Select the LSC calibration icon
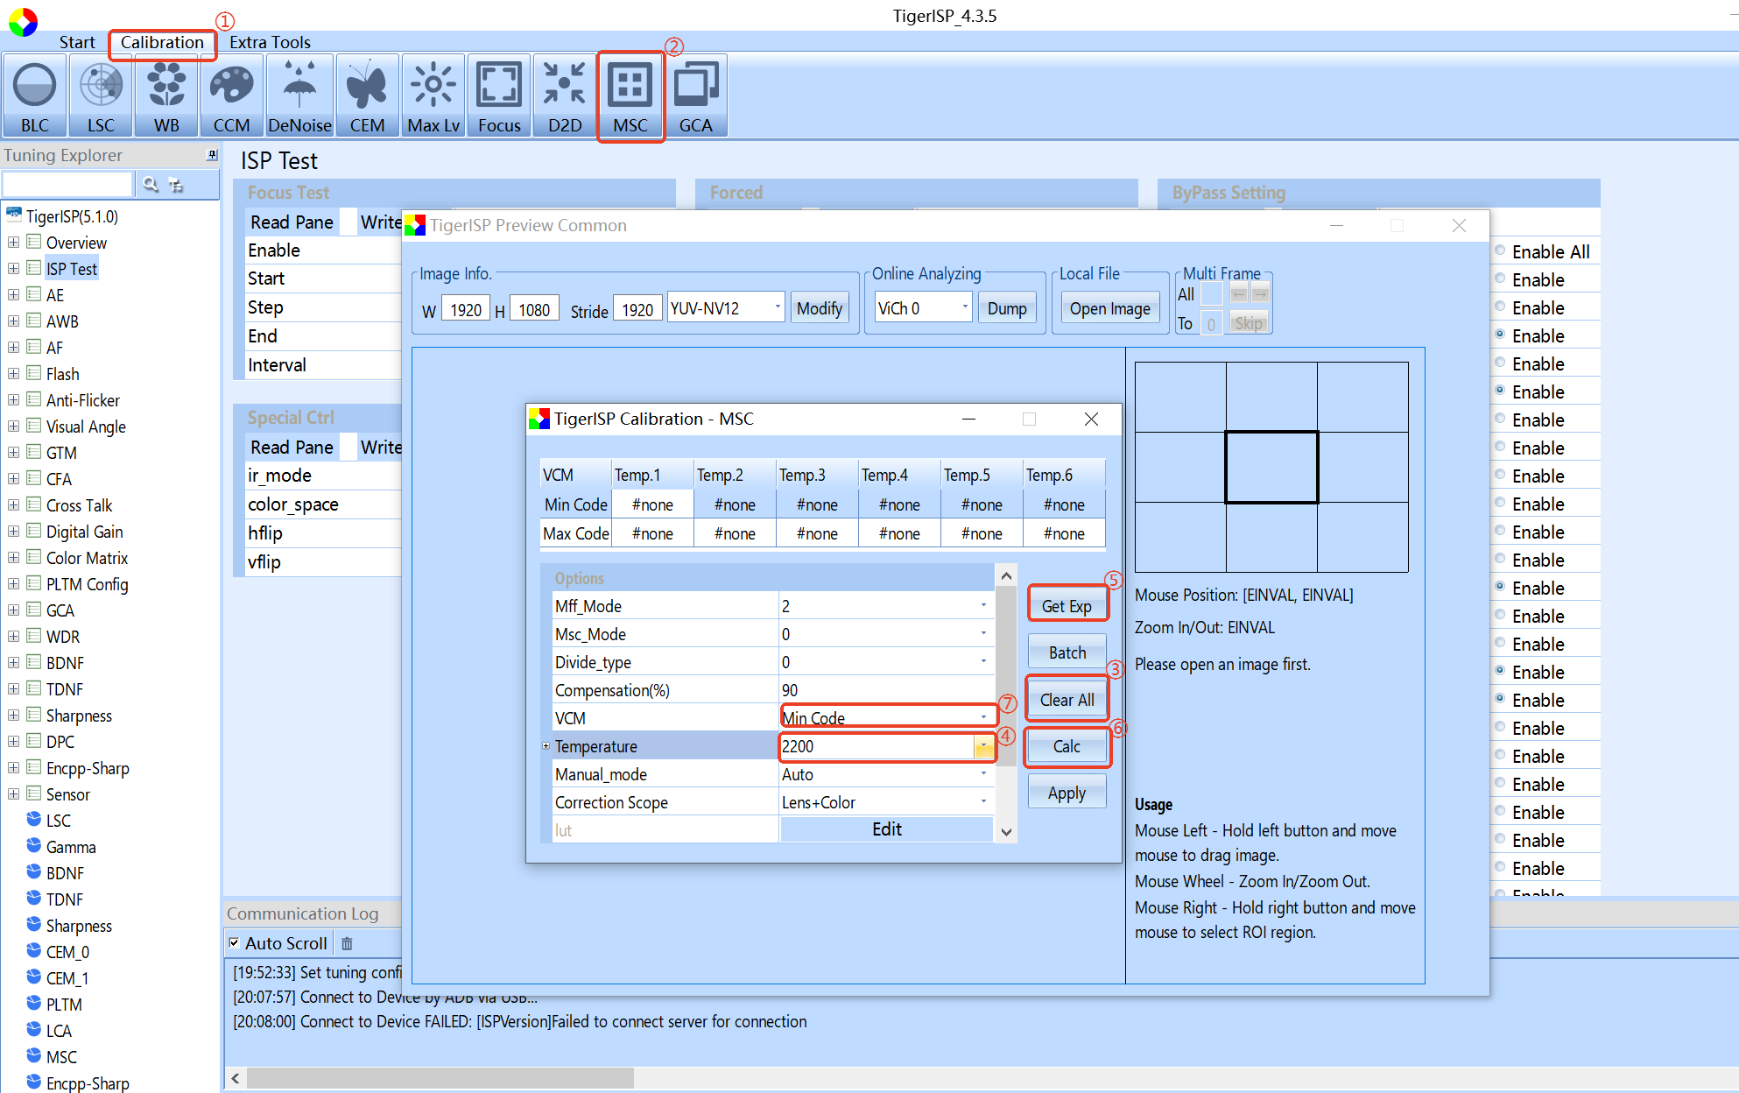The width and height of the screenshot is (1739, 1093). [101, 95]
